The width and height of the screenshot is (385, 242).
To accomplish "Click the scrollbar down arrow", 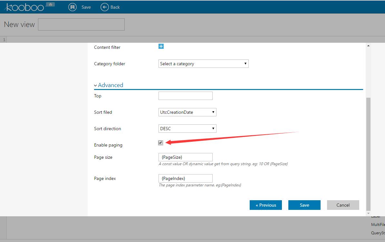I will [x=368, y=213].
